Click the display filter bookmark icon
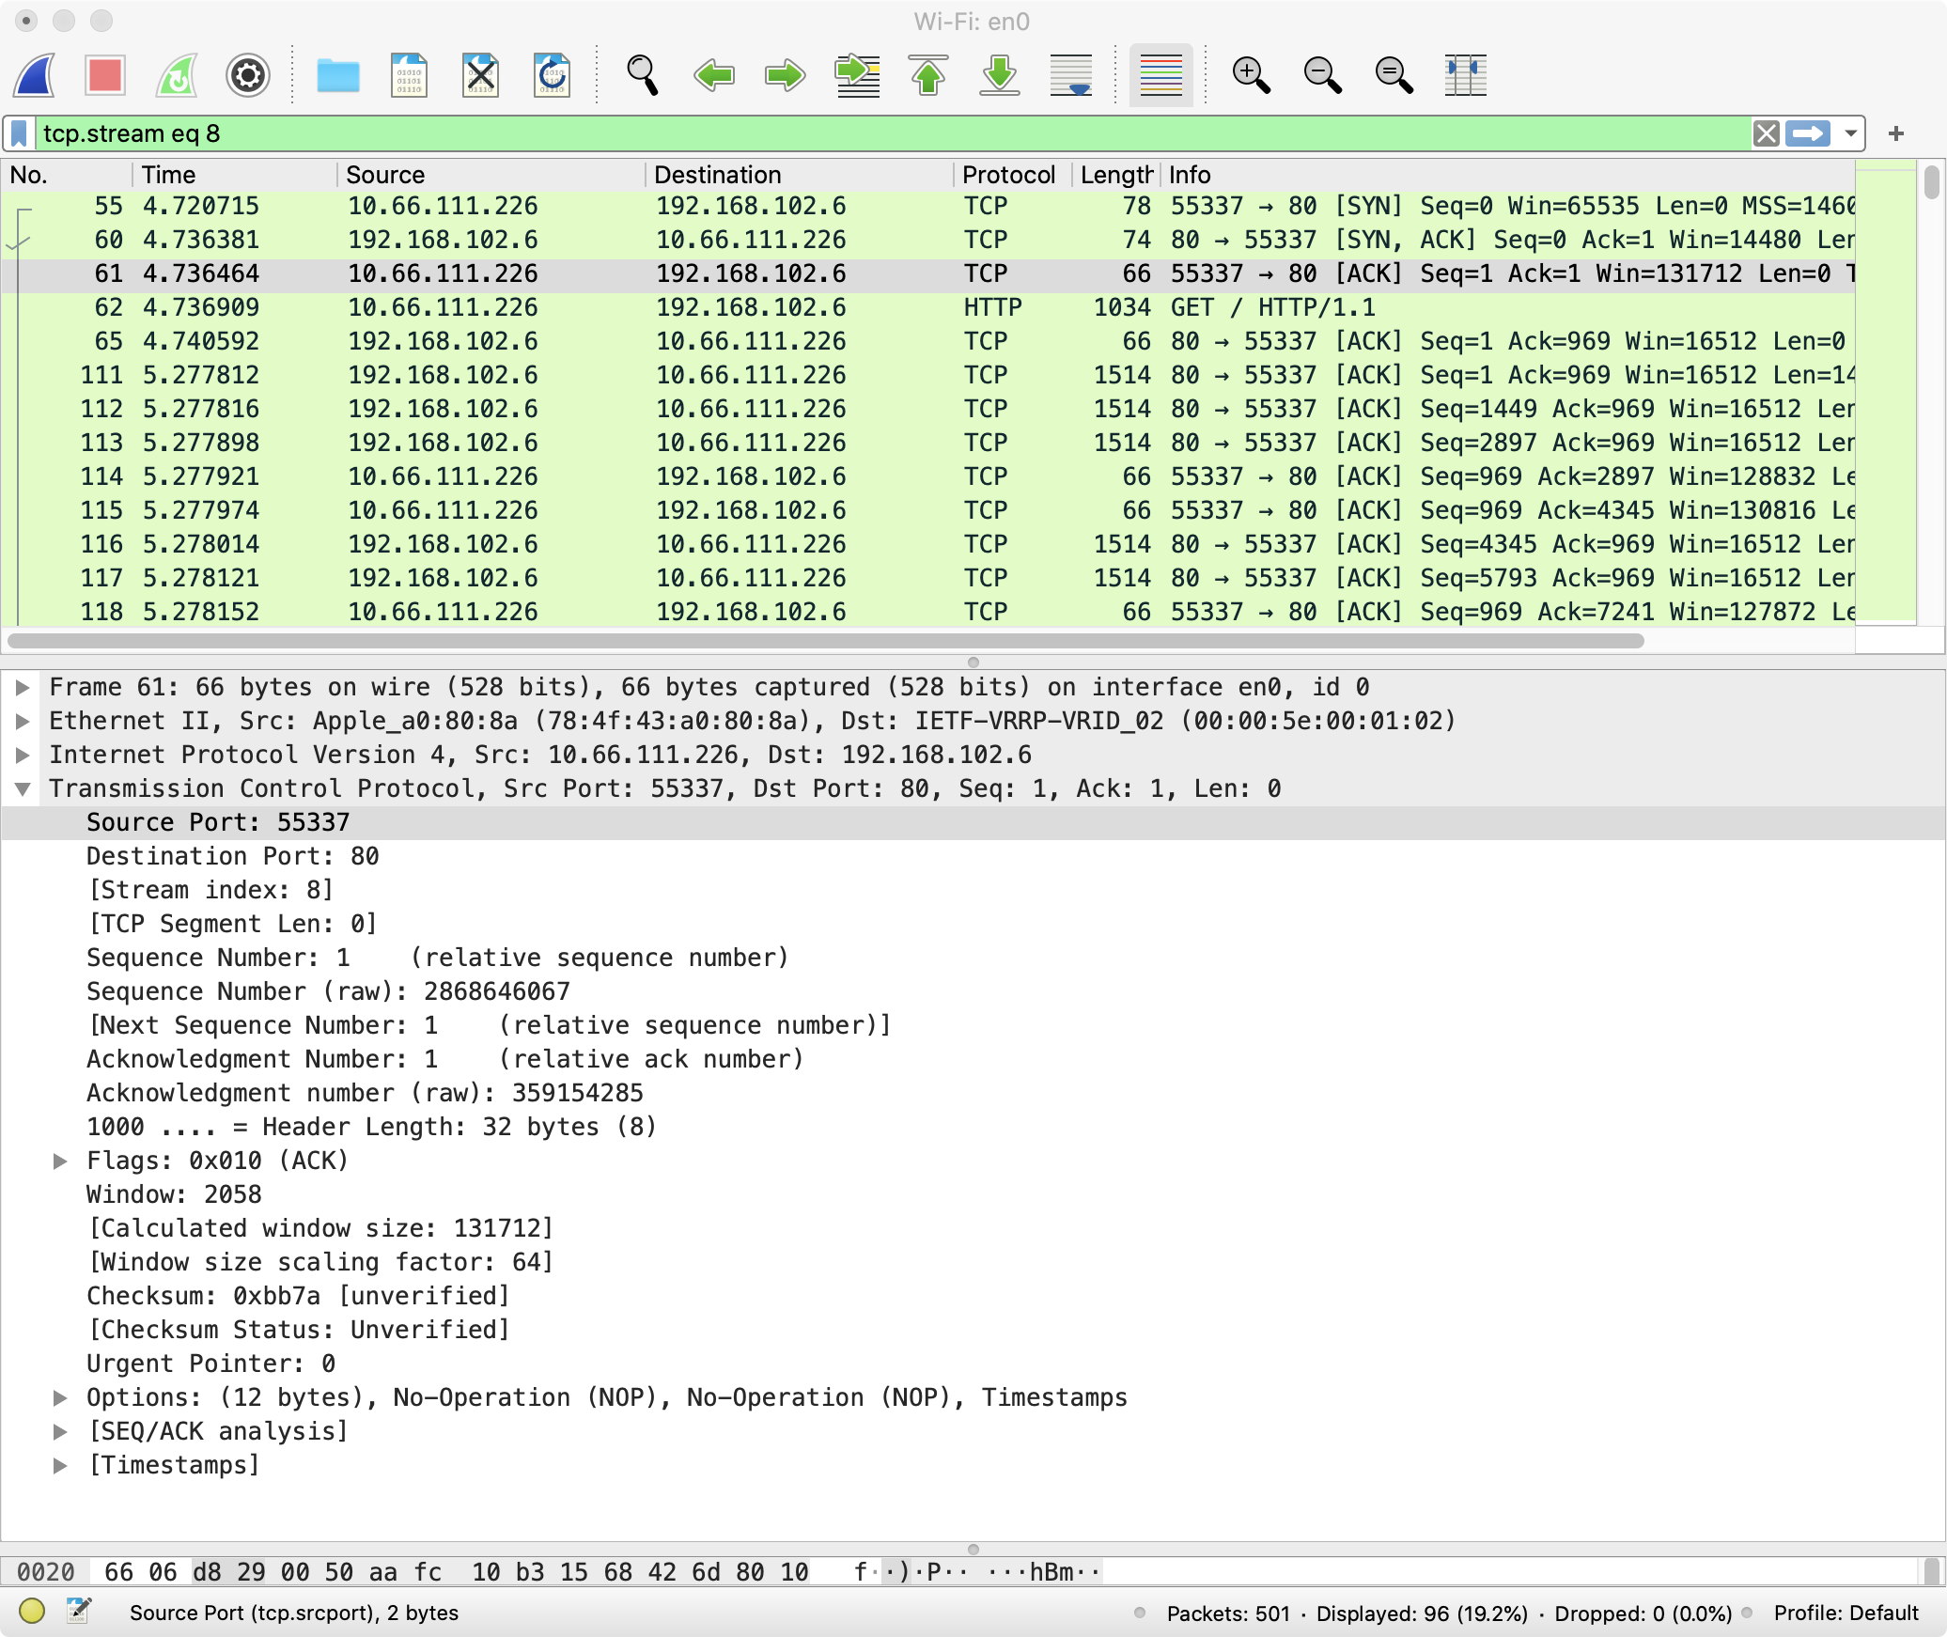 [x=20, y=133]
